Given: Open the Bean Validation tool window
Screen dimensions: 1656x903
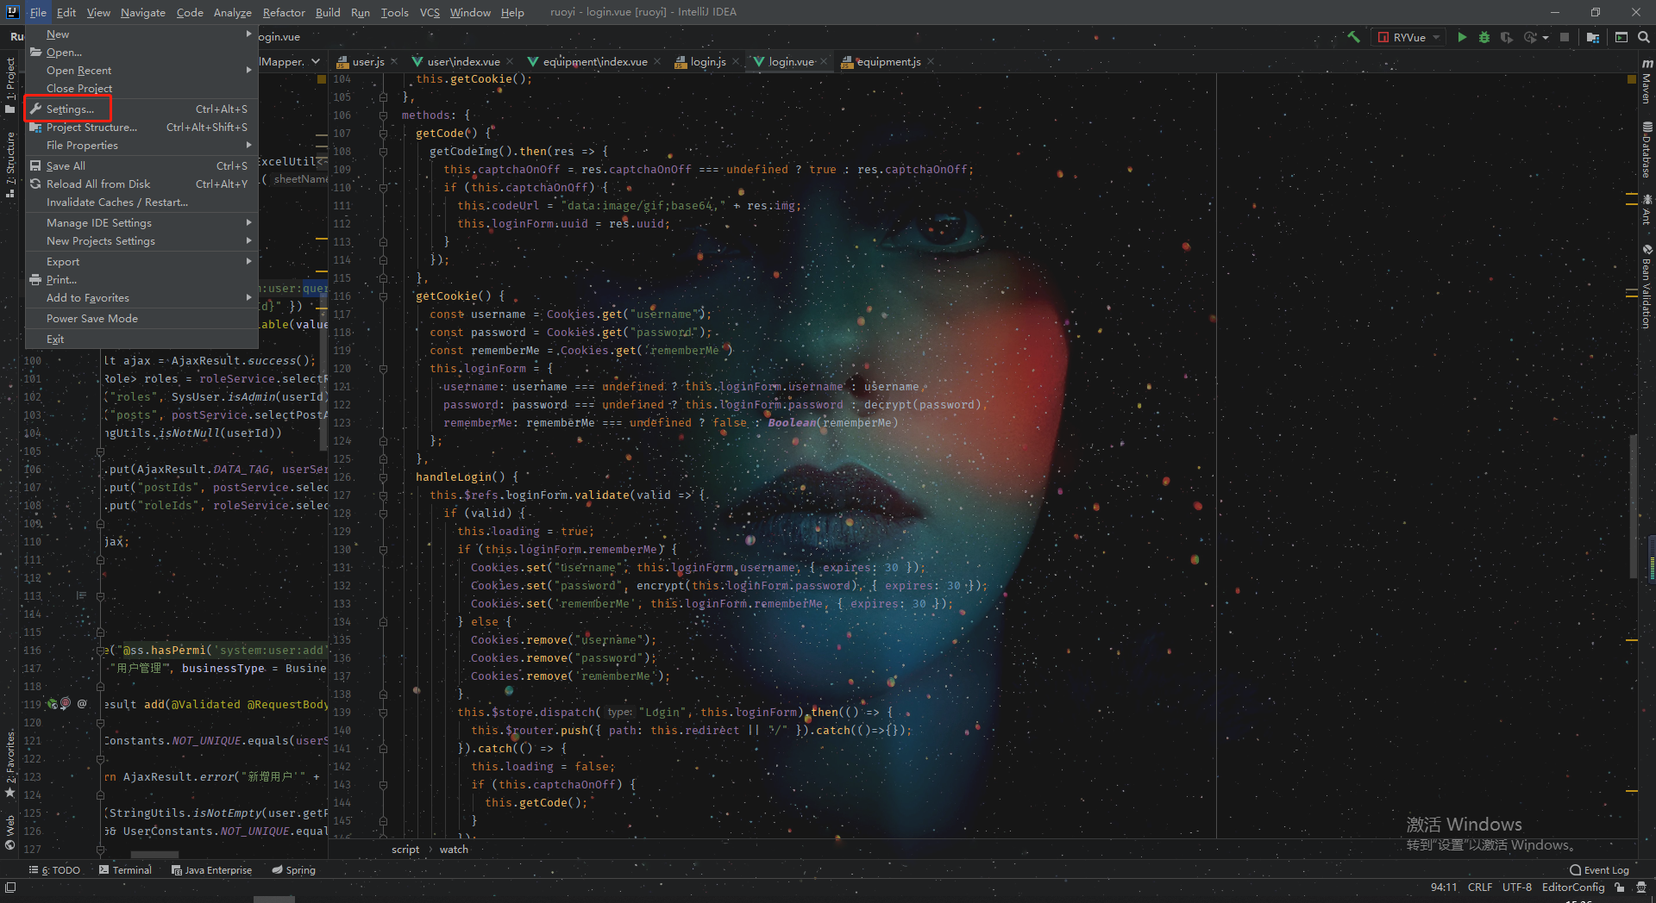Looking at the screenshot, I should click(1647, 286).
